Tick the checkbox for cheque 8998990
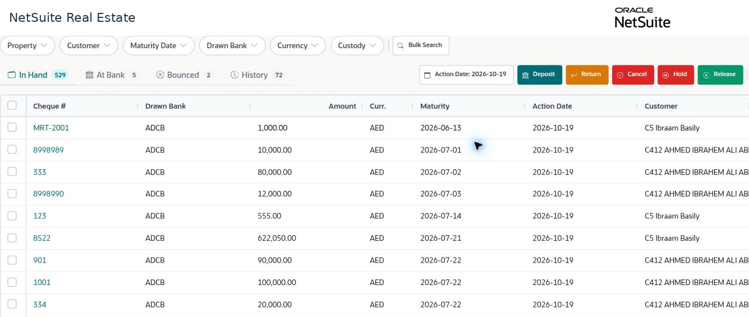This screenshot has width=749, height=317. coord(12,194)
